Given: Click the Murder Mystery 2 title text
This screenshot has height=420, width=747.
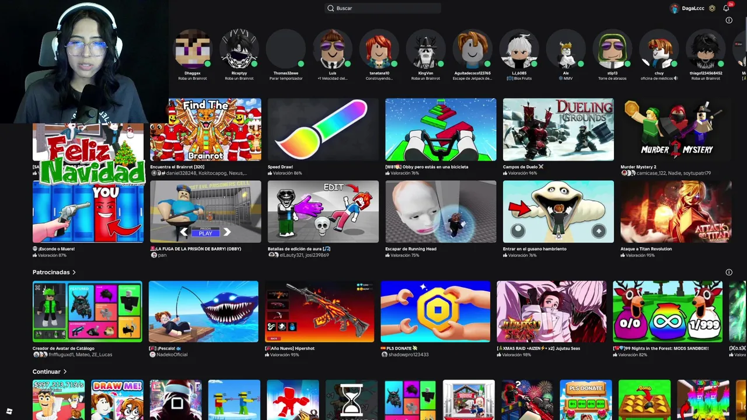Looking at the screenshot, I should pos(638,167).
